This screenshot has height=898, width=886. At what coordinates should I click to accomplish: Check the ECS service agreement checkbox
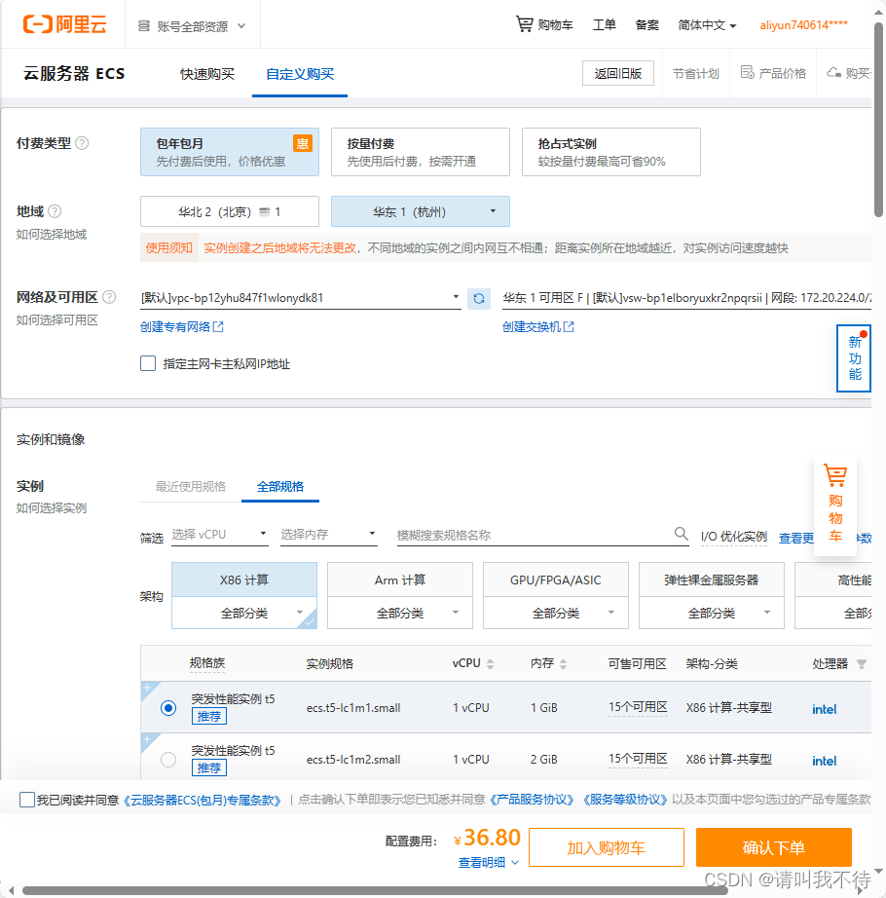[x=27, y=800]
